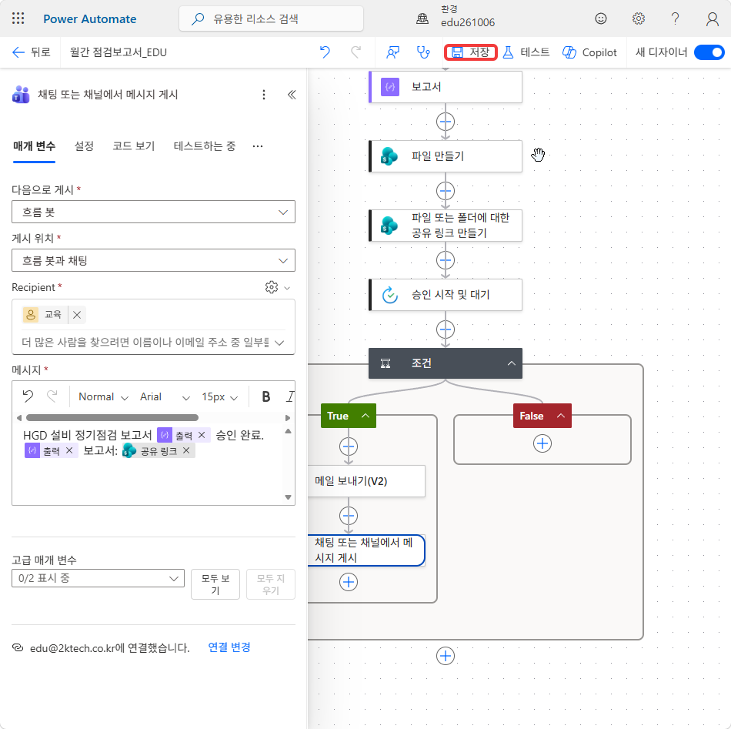Open the Normal paragraph style dropdown

point(104,396)
